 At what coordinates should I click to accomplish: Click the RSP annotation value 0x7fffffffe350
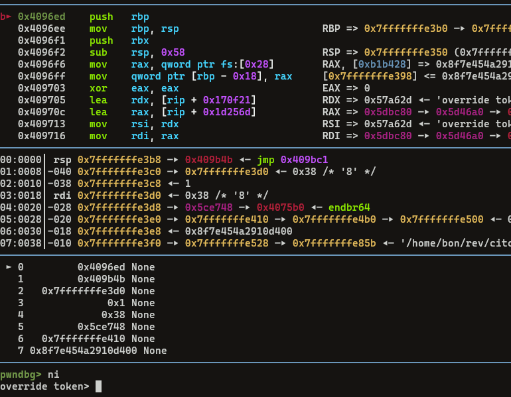click(x=405, y=52)
